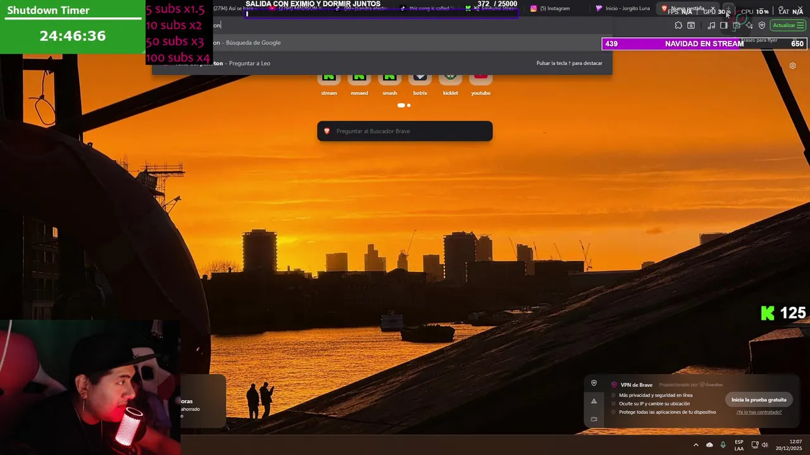Open the ¿Ya lo has contratado? link
Screen dimensions: 810x455
point(759,412)
